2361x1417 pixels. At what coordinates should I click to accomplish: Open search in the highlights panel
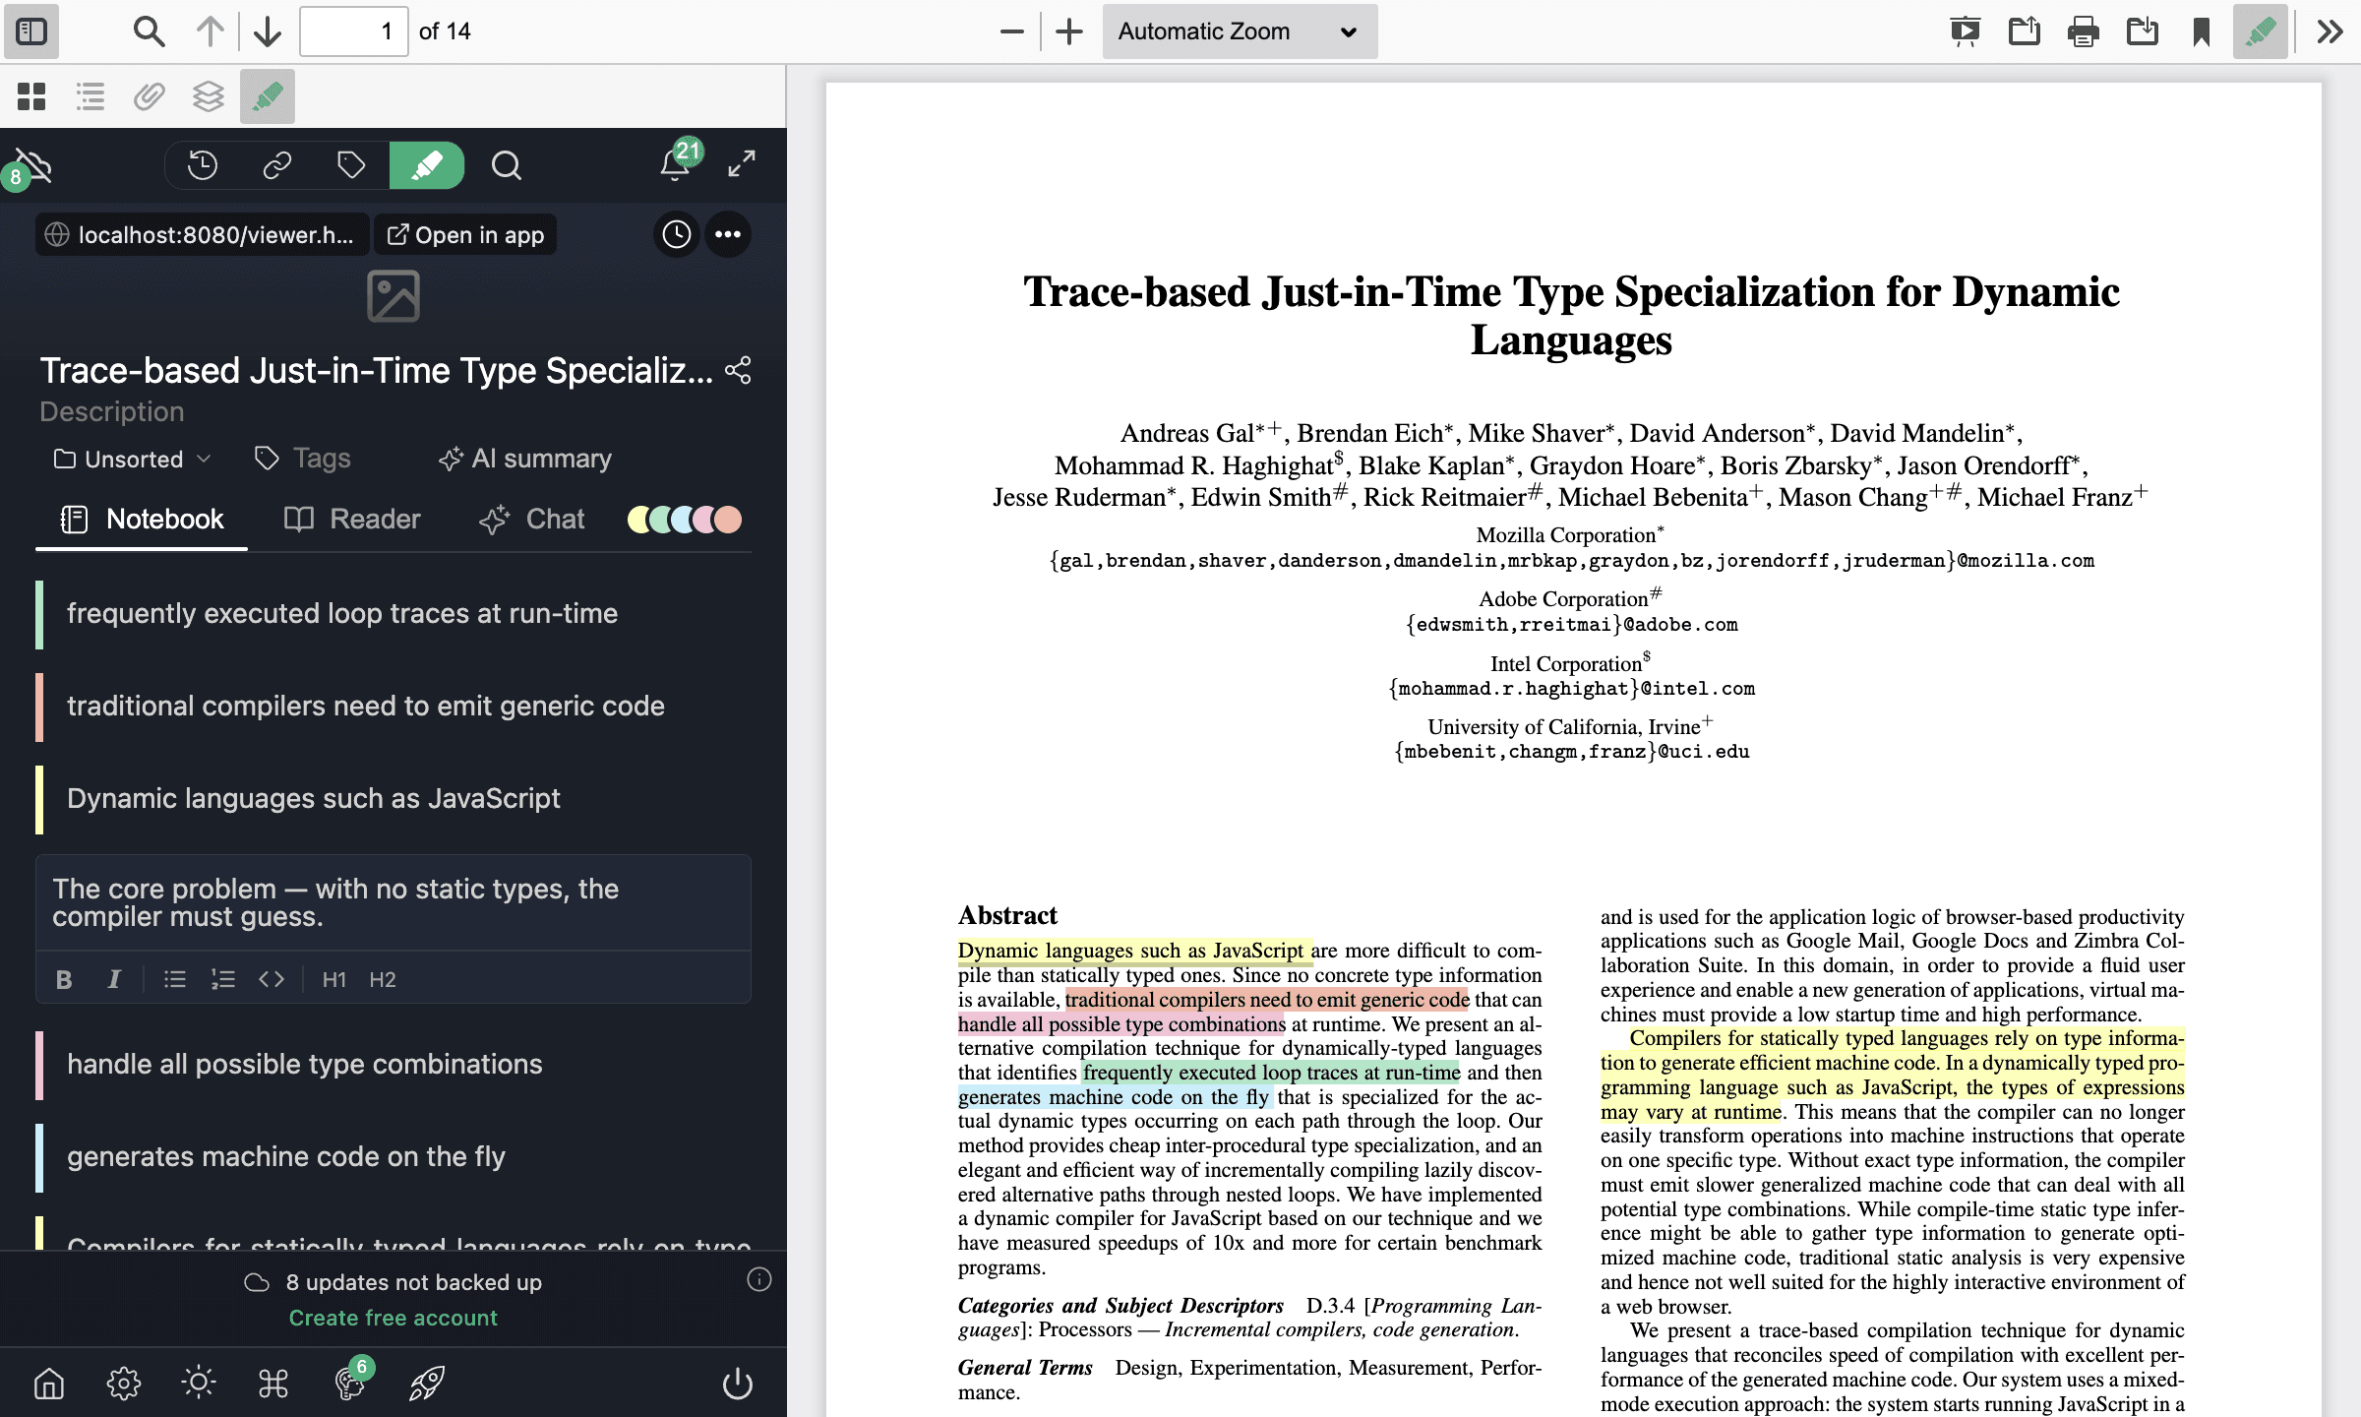tap(507, 165)
